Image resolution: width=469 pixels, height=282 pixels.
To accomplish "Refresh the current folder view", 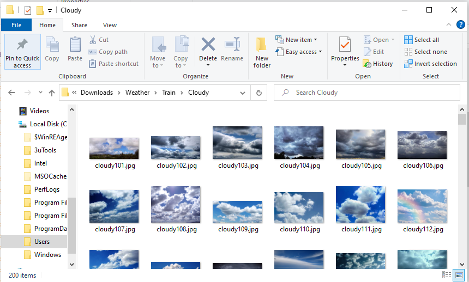I will [x=258, y=93].
